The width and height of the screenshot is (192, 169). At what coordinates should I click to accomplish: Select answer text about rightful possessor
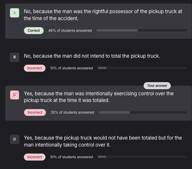tap(103, 15)
